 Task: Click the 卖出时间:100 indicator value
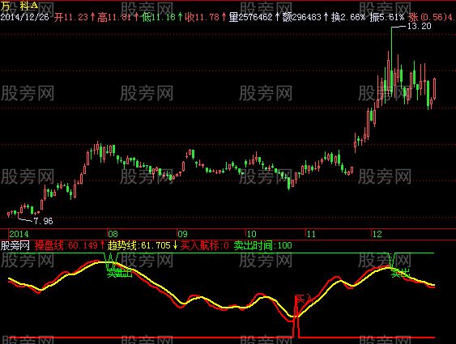point(263,246)
